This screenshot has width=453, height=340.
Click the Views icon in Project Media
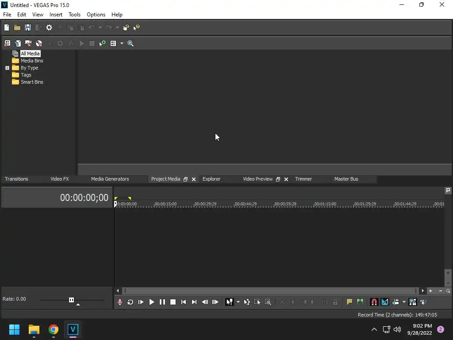pyautogui.click(x=113, y=43)
